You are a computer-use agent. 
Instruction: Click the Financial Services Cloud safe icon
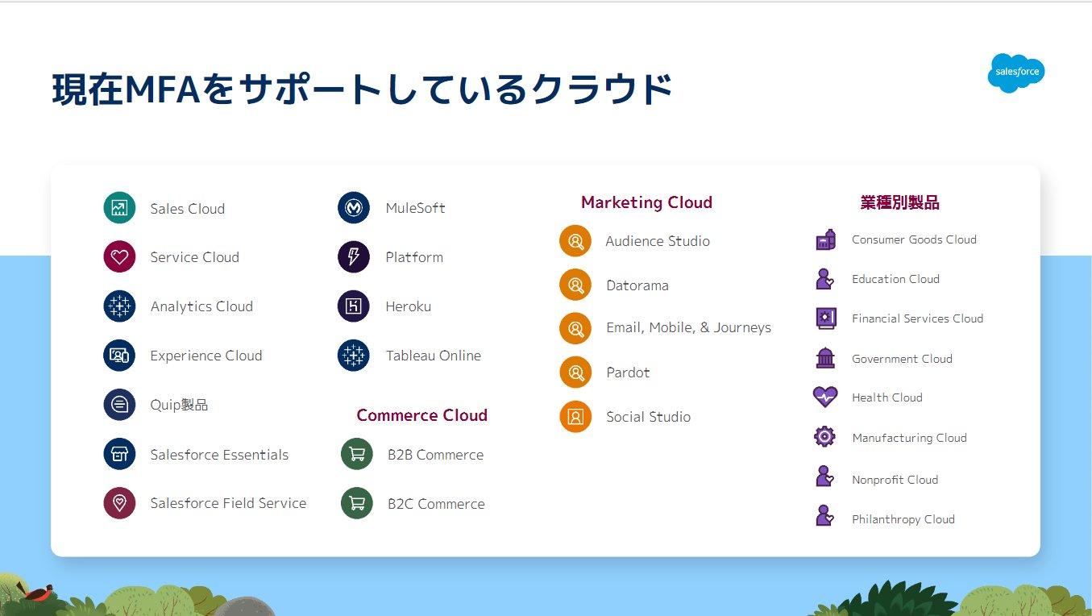click(825, 318)
